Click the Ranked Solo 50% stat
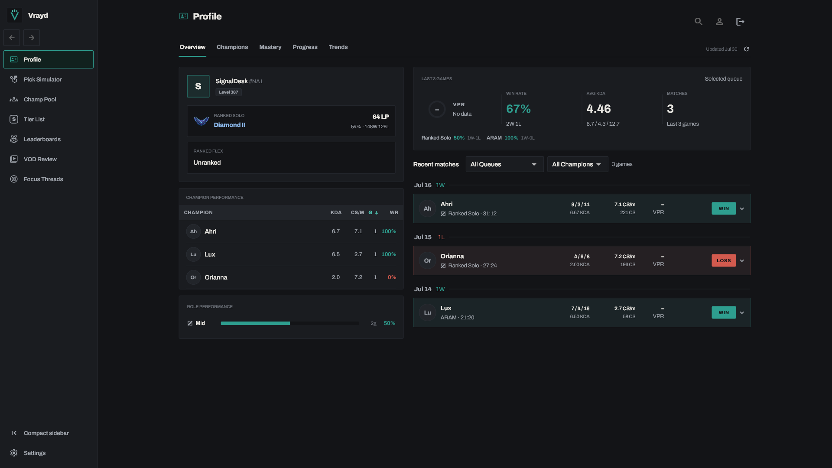This screenshot has width=832, height=468. 451,138
